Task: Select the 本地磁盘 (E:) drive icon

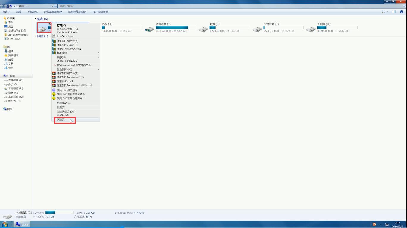Action: [150, 29]
